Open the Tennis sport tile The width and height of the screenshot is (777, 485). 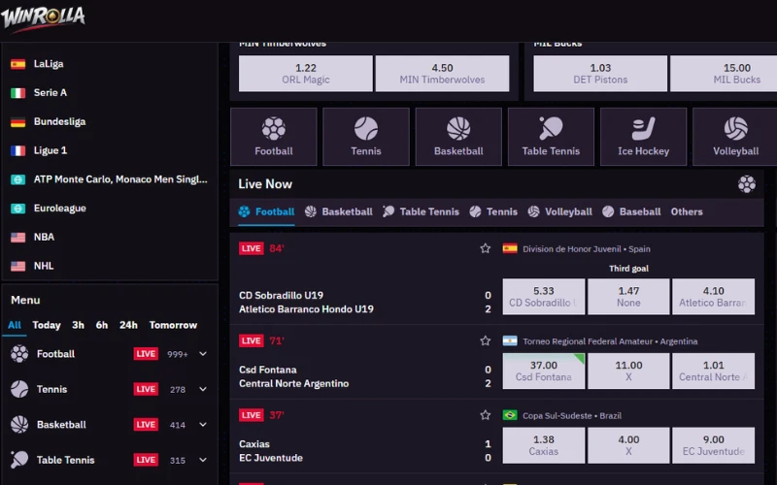pos(366,137)
